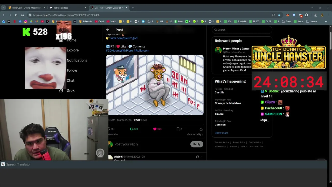The height and width of the screenshot is (187, 332).
Task: Repost using the green retweet icon
Action: coord(132,129)
